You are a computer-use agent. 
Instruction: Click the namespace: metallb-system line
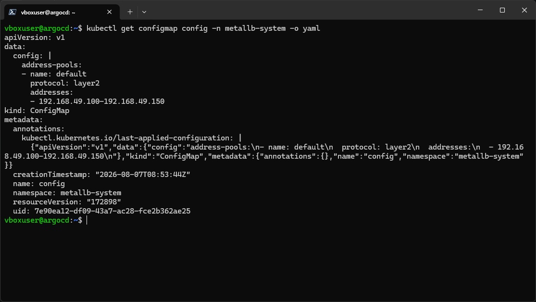tap(67, 193)
